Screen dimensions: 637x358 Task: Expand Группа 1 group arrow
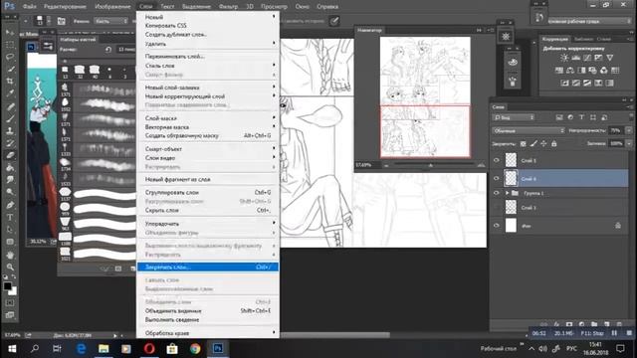click(x=507, y=193)
